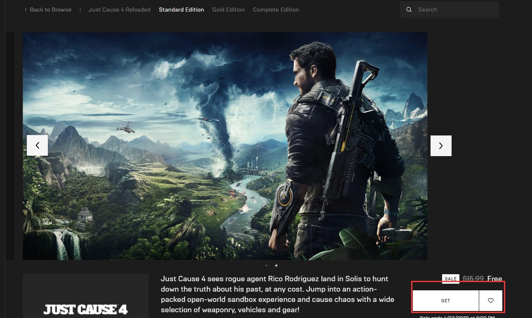
Task: Open the Just Cause 4 Reloaded tab
Action: click(x=119, y=9)
